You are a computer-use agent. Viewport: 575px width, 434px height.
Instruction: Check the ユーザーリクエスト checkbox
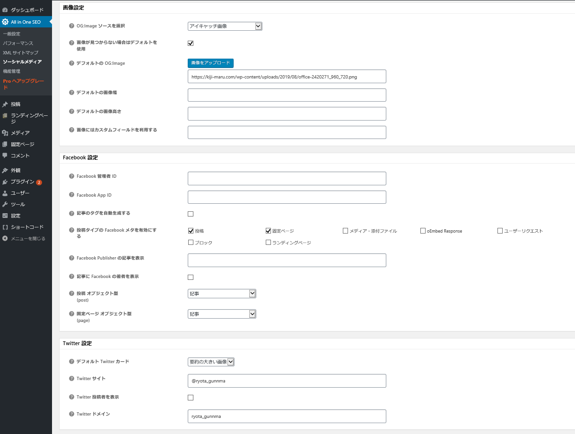500,231
